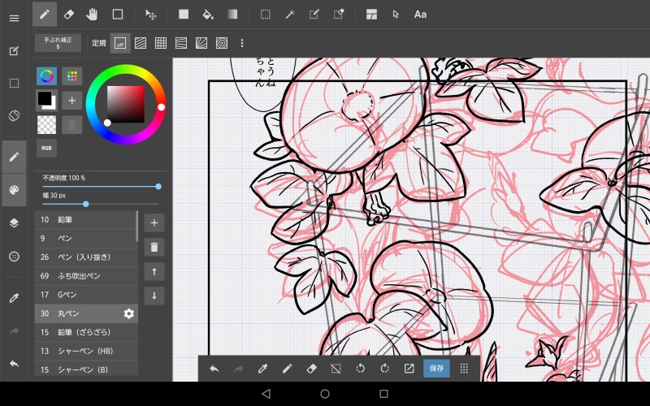Screen dimensions: 650x406
Task: Select the operation cursor tool
Action: (x=396, y=15)
